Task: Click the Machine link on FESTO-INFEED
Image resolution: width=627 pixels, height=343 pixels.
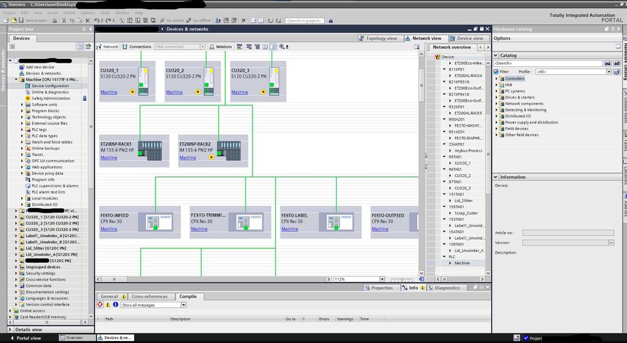Action: (x=108, y=229)
